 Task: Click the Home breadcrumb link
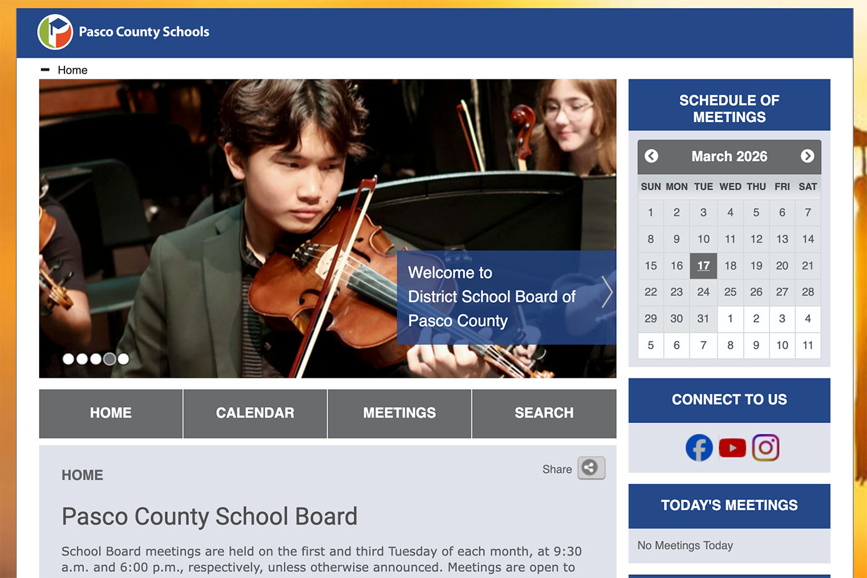72,70
